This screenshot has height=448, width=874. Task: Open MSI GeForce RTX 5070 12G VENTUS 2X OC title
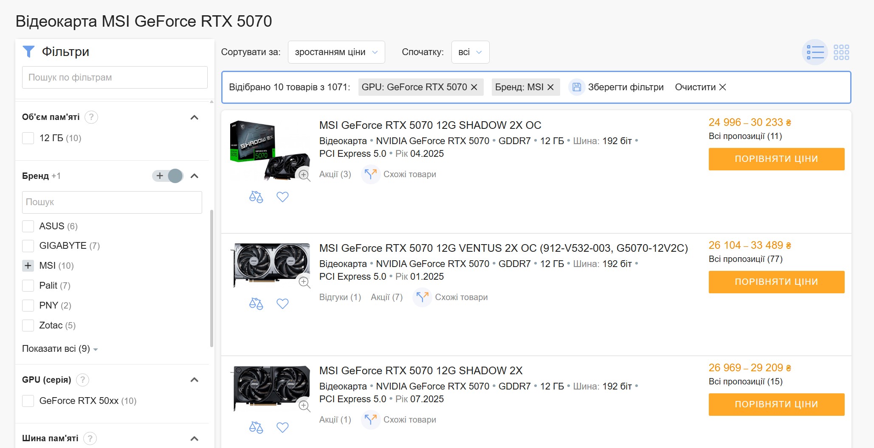point(504,248)
